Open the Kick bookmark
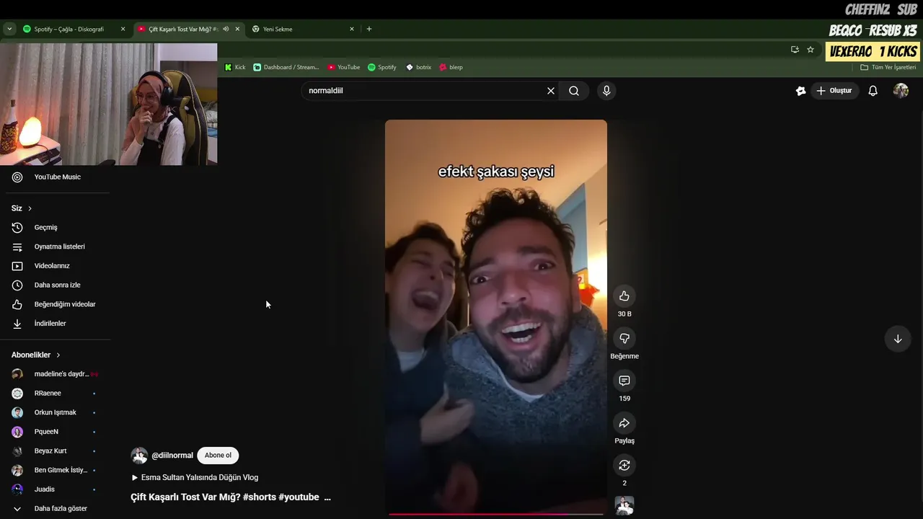923x519 pixels. (x=235, y=67)
